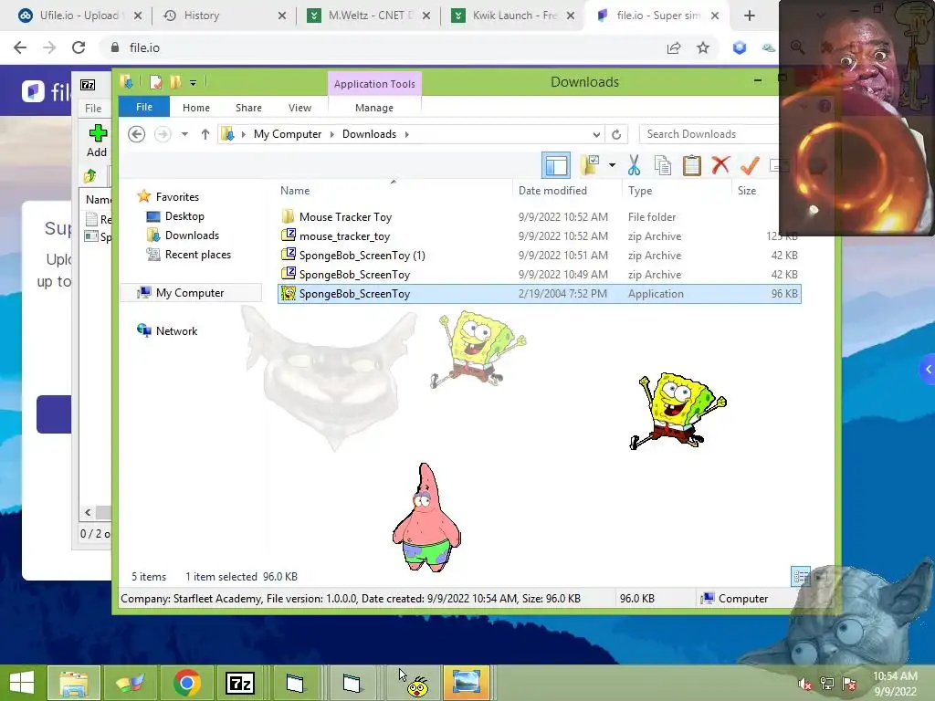Open 7-Zip from the taskbar
Viewport: 935px width, 701px height.
pyautogui.click(x=240, y=683)
